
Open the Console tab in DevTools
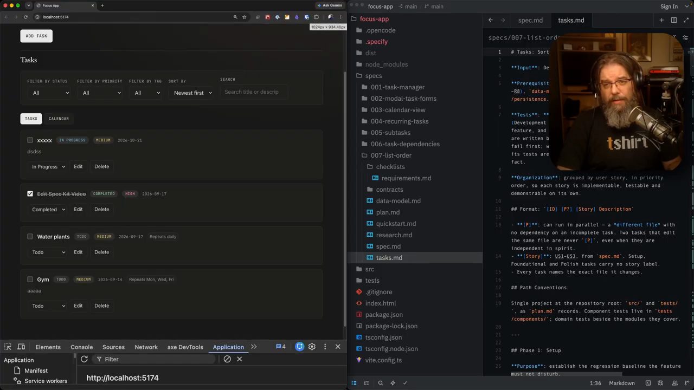pos(81,347)
